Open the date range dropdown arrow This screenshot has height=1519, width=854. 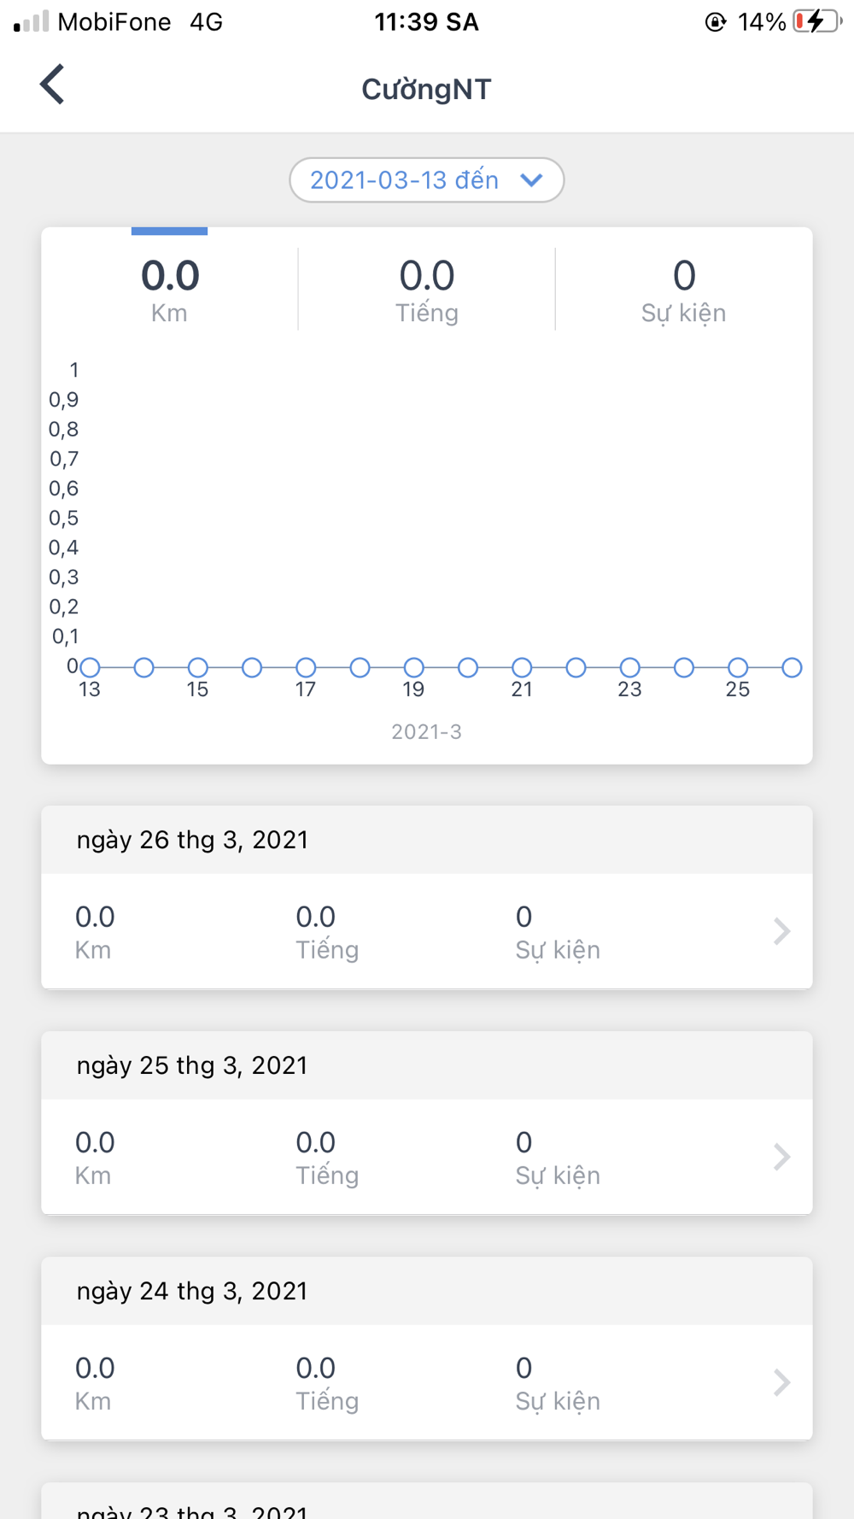tap(531, 180)
